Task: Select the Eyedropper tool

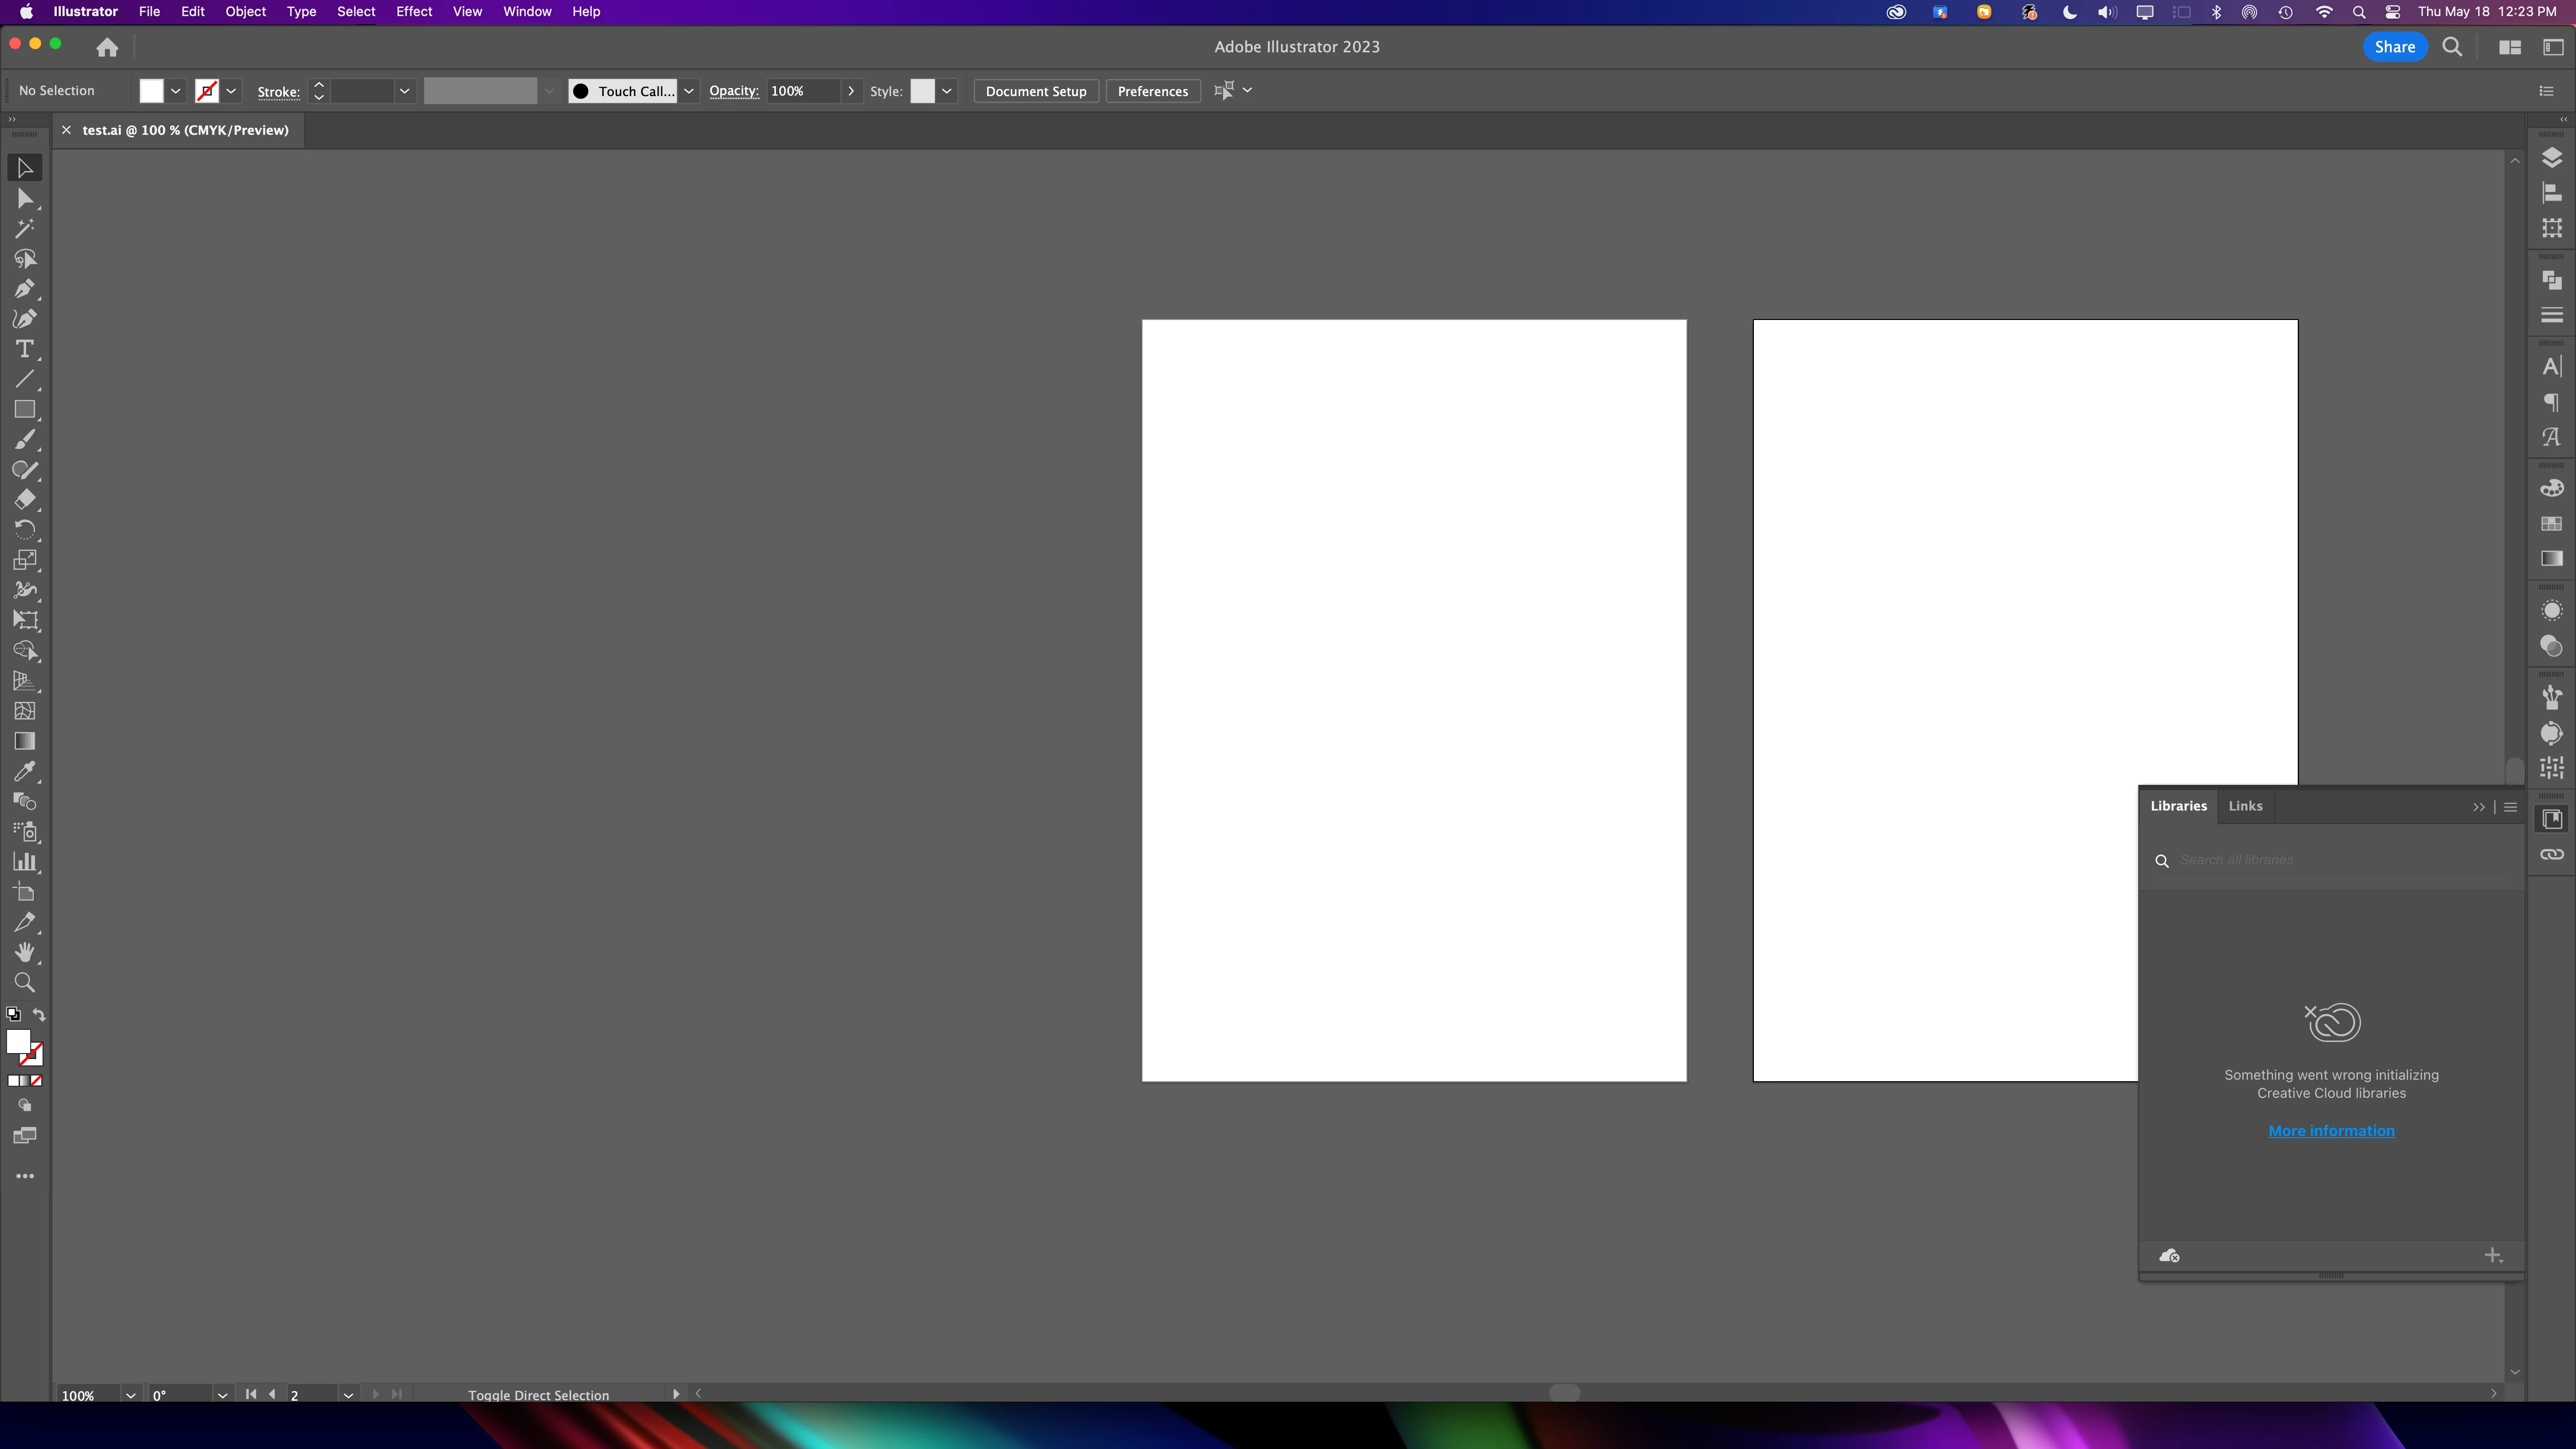Action: point(24,771)
